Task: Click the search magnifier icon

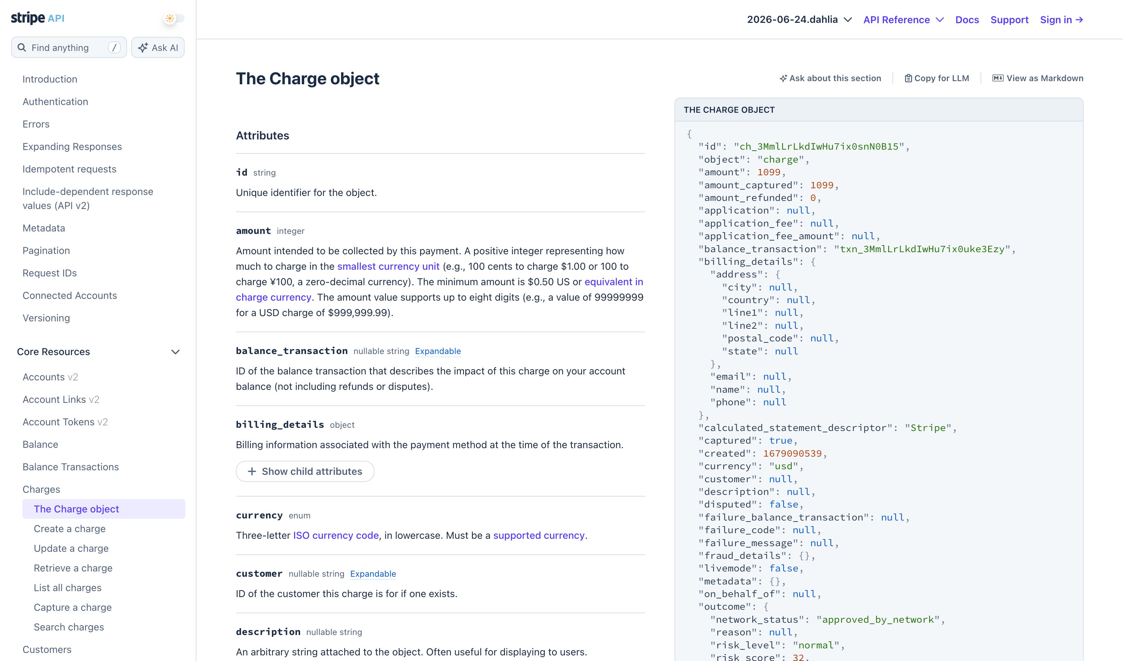Action: coord(21,47)
